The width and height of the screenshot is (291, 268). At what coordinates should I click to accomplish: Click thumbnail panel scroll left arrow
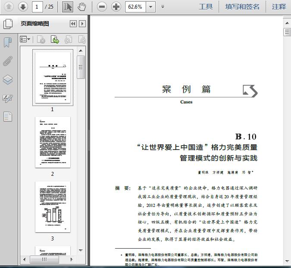[25, 259]
